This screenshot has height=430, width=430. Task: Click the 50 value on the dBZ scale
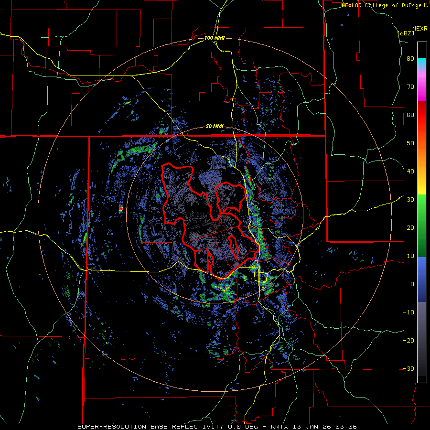click(x=410, y=143)
